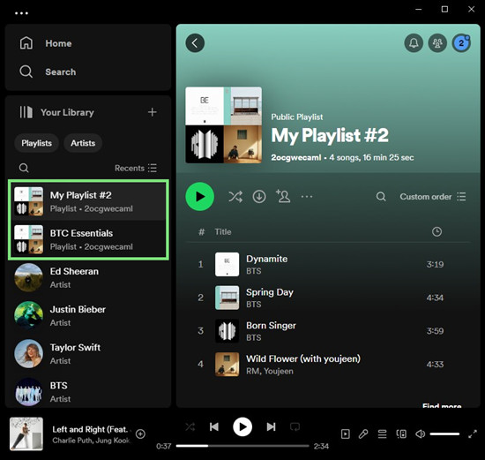Collapse Your Library panel
Screen dimensions: 485x460
click(56, 112)
